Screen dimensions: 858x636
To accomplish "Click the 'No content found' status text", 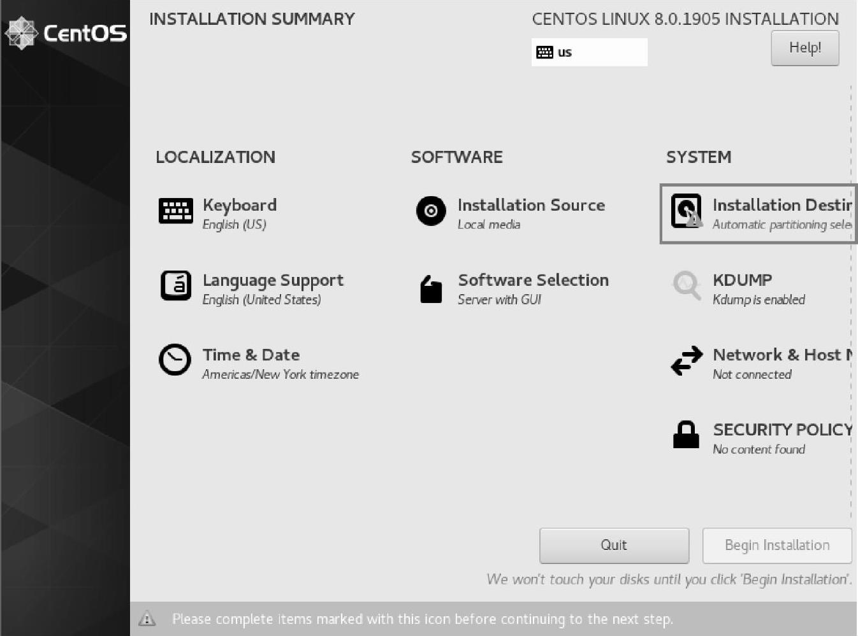I will [x=759, y=449].
